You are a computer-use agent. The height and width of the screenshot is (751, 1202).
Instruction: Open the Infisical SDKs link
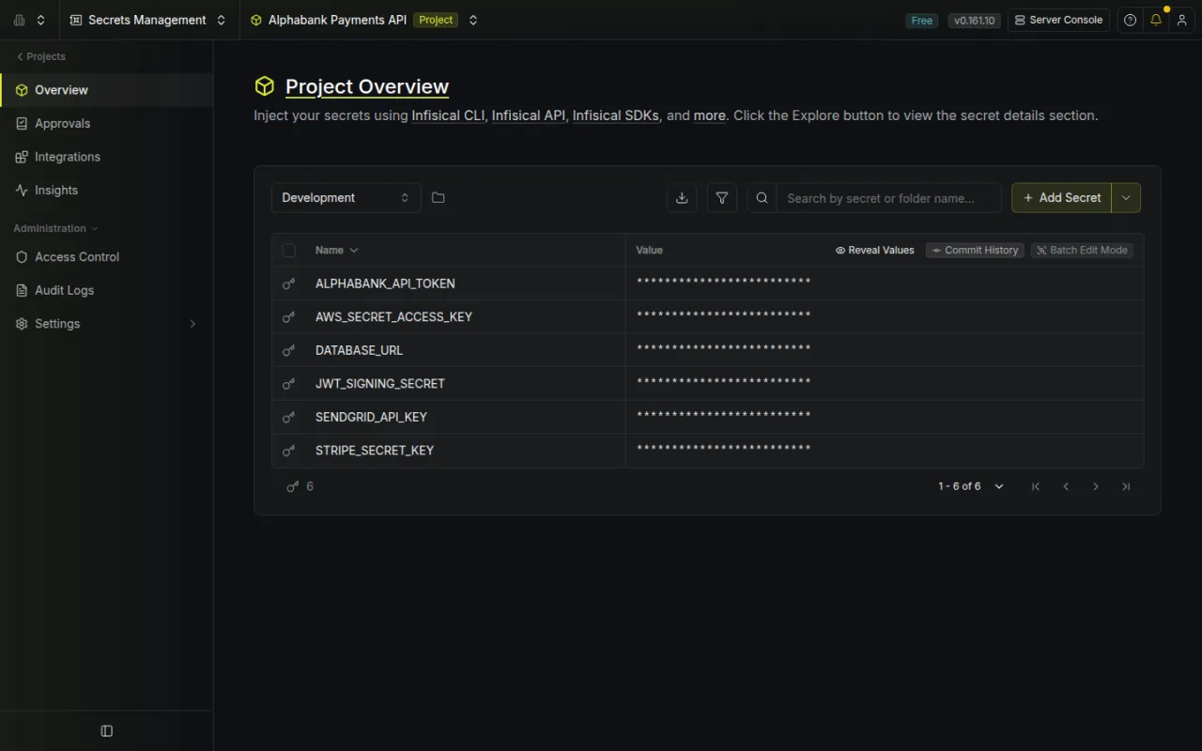615,115
